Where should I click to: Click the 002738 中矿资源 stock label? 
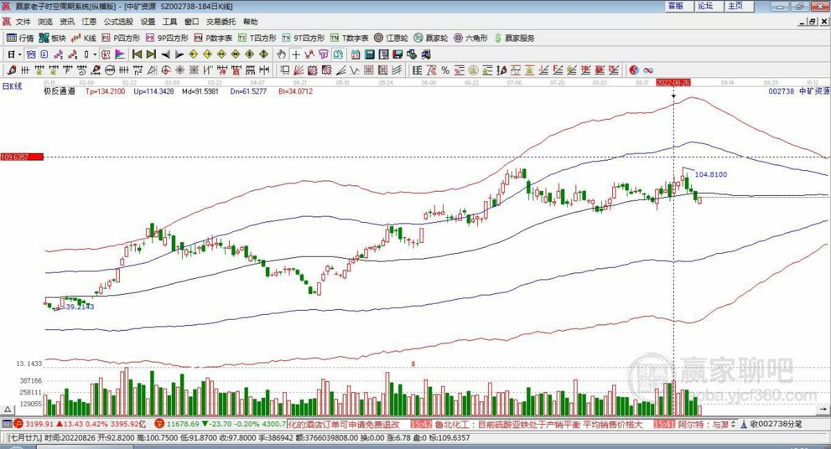point(799,91)
